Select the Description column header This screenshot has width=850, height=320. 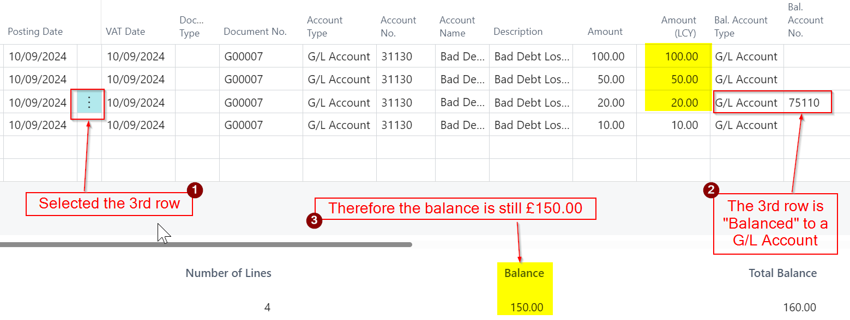click(518, 32)
